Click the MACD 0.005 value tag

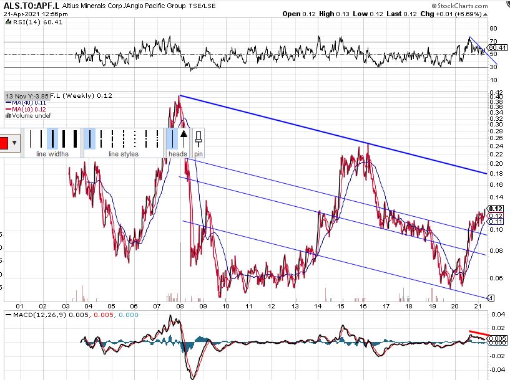click(x=498, y=338)
